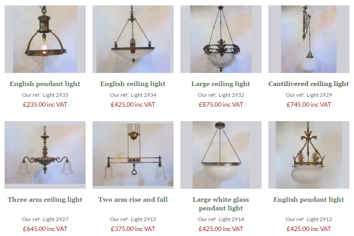Image resolution: width=354 pixels, height=236 pixels.
Task: Click the £235.00 inc VAT price
Action: coord(45,104)
